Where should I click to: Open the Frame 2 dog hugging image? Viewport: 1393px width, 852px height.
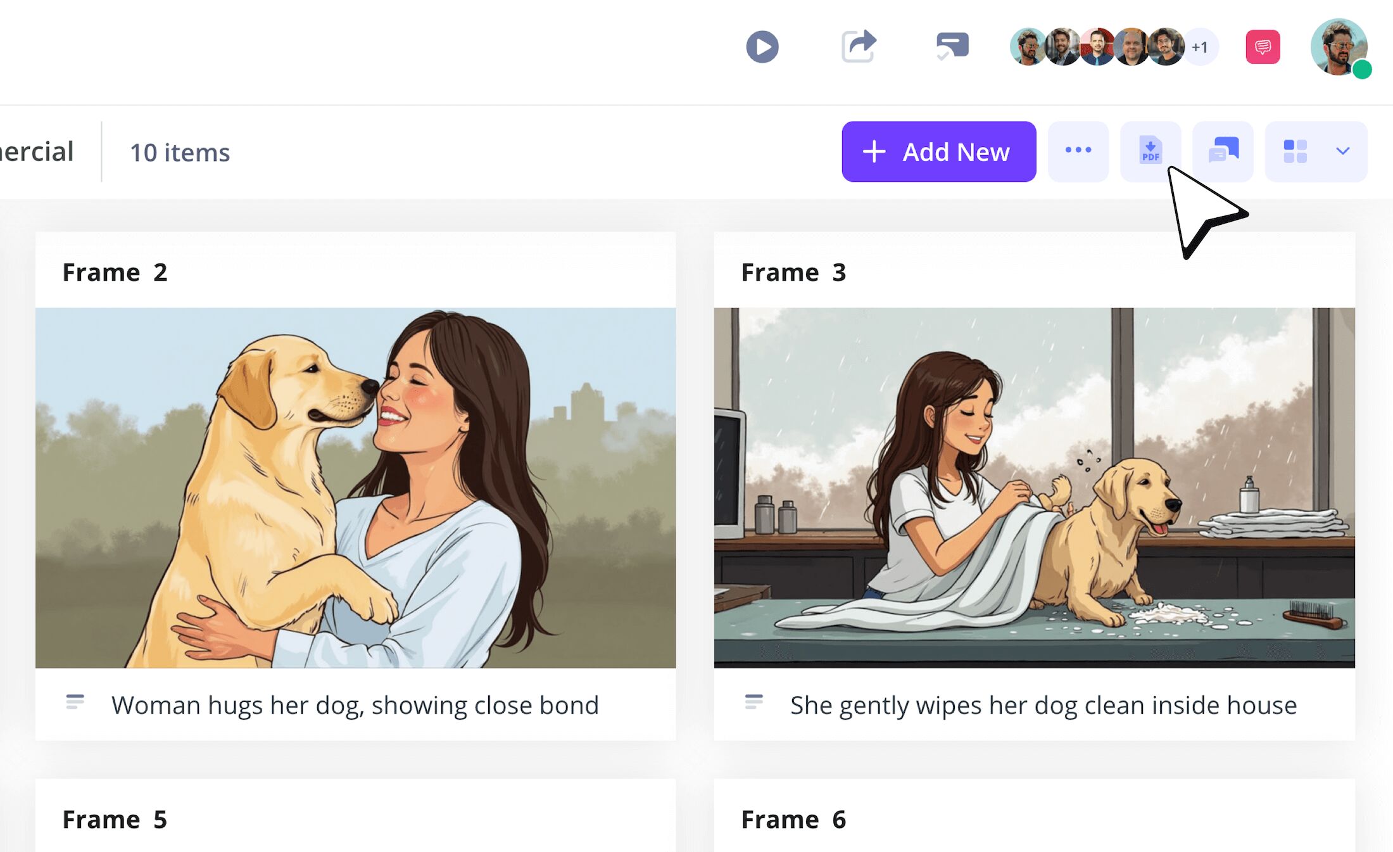(x=355, y=487)
